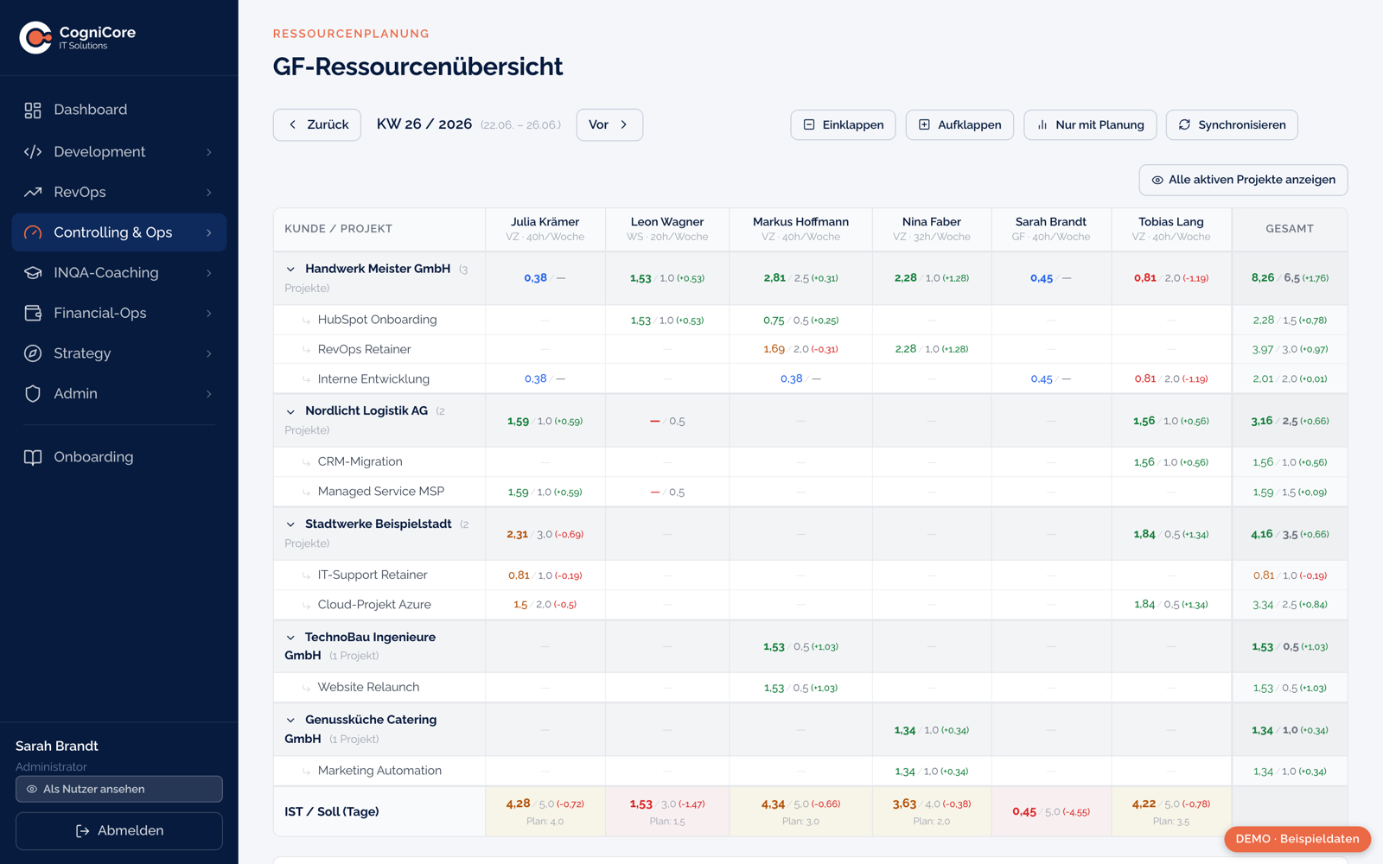
Task: Open the Dashboard menu item
Action: coord(119,110)
